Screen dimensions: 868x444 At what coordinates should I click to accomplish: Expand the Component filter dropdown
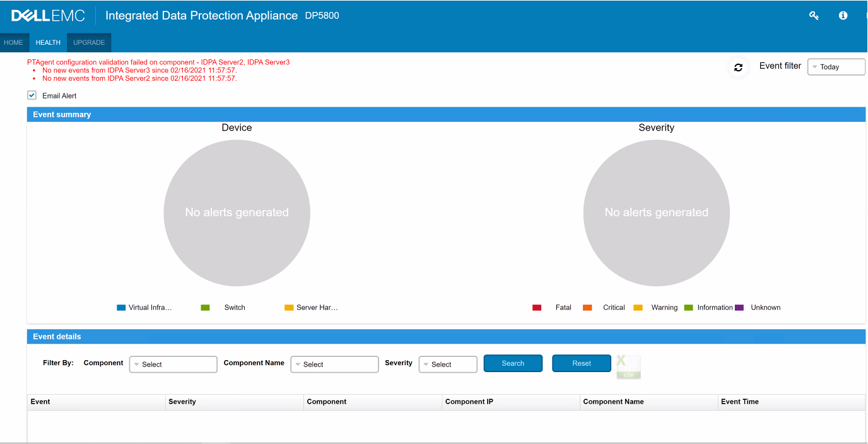(x=173, y=365)
